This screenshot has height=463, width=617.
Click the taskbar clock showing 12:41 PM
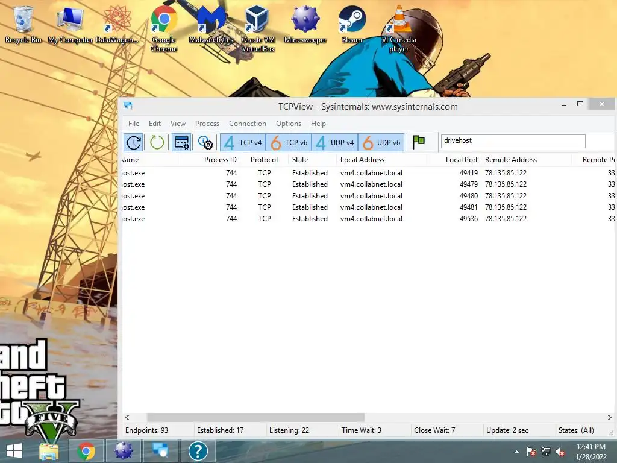(591, 452)
